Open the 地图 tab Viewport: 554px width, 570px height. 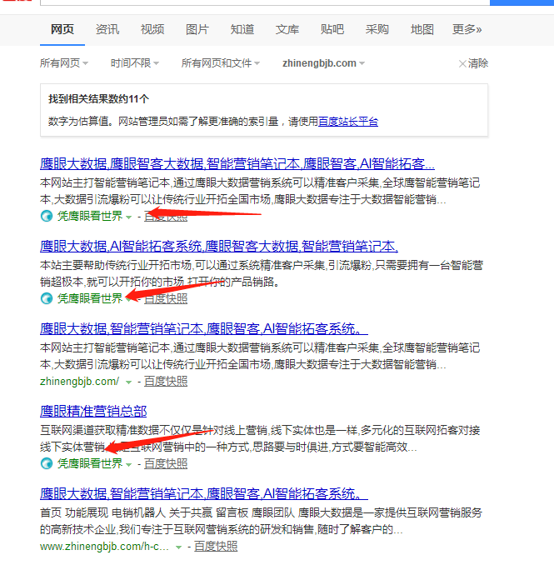coord(422,29)
